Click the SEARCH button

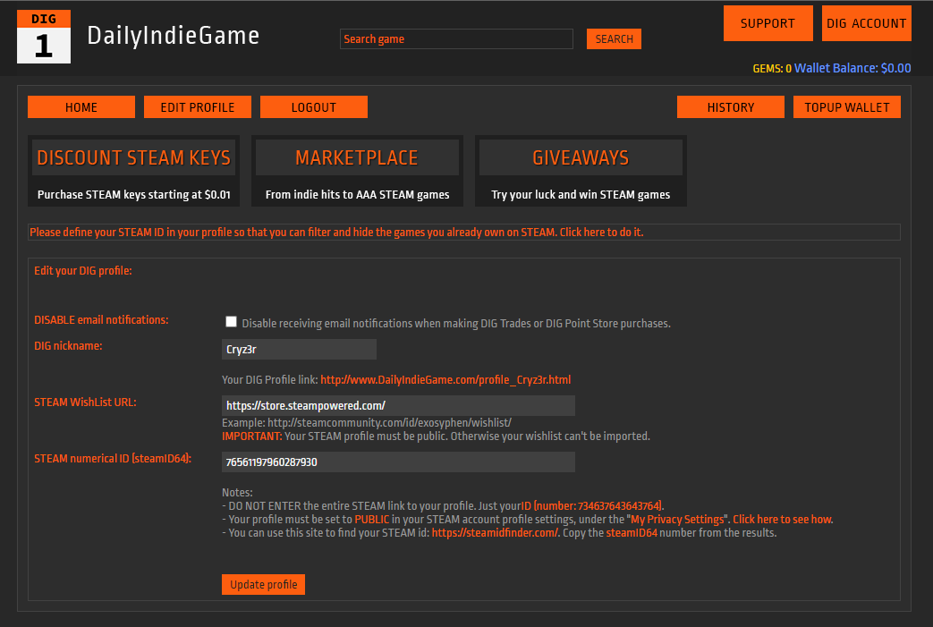614,38
